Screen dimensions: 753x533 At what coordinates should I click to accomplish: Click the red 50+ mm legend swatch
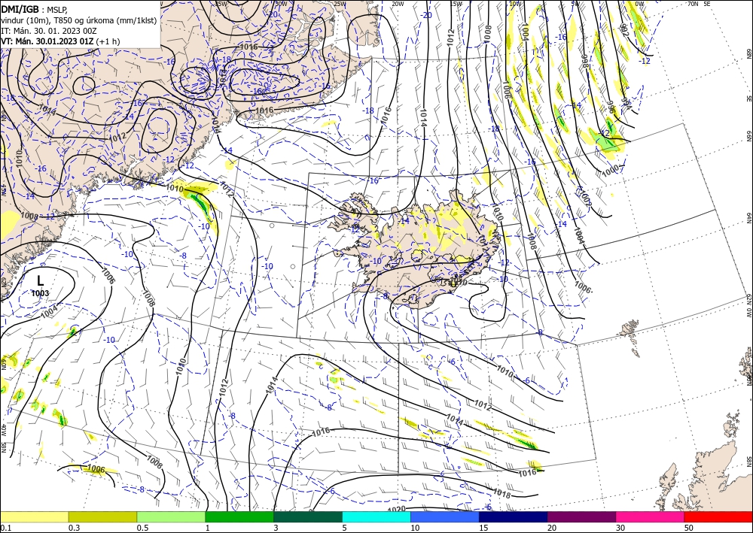[718, 516]
